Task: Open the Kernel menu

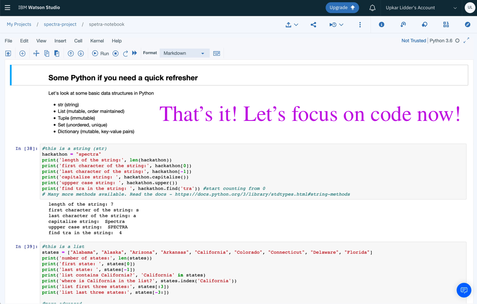Action: point(97,41)
